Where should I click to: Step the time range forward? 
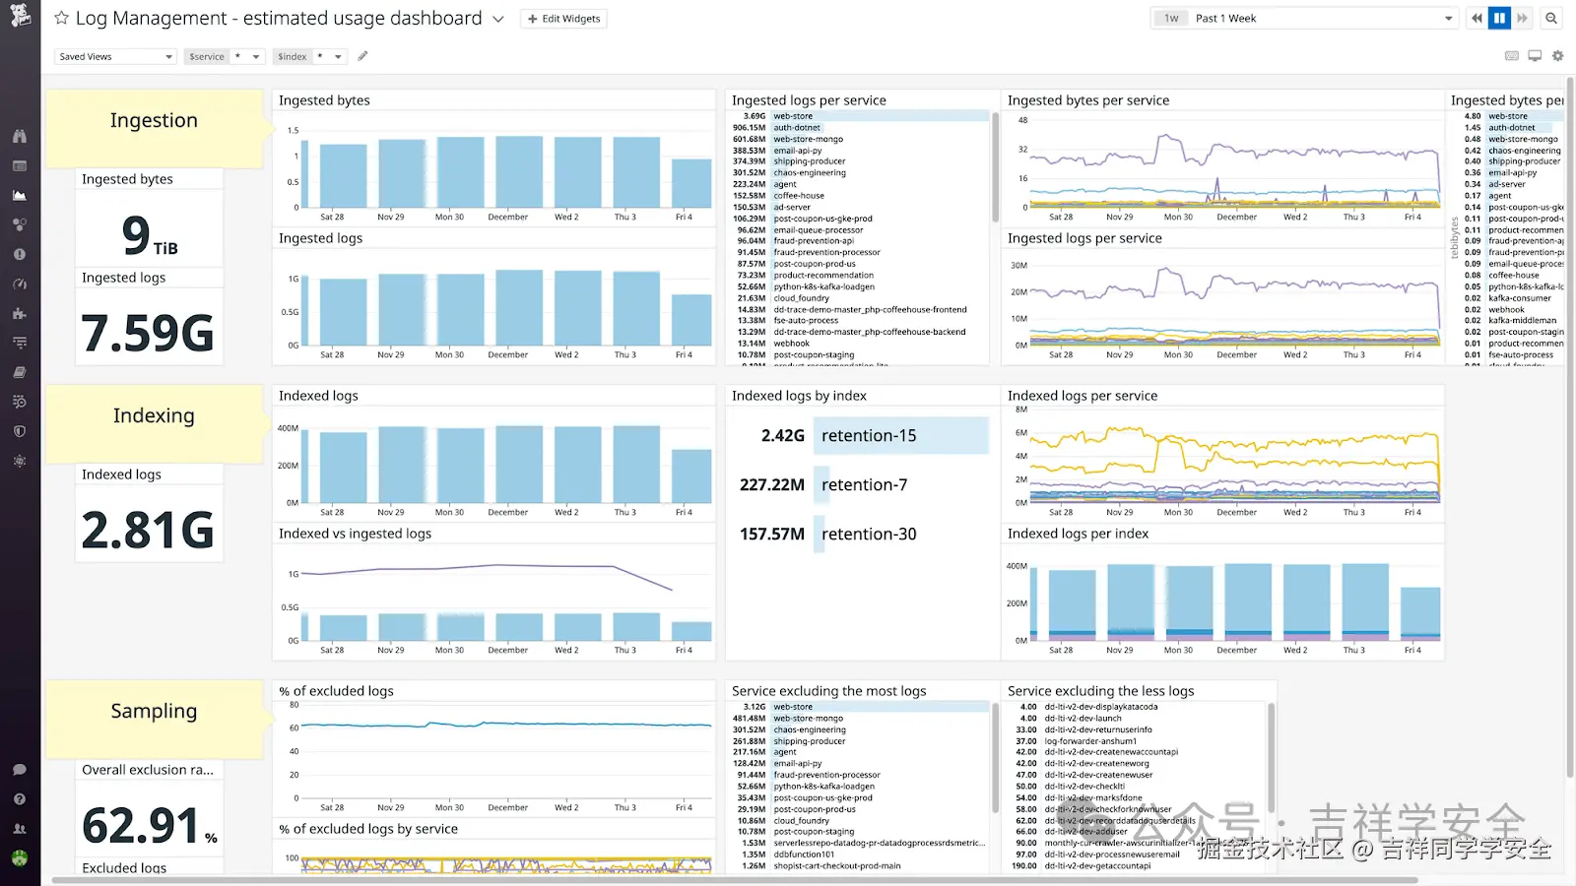coord(1522,18)
